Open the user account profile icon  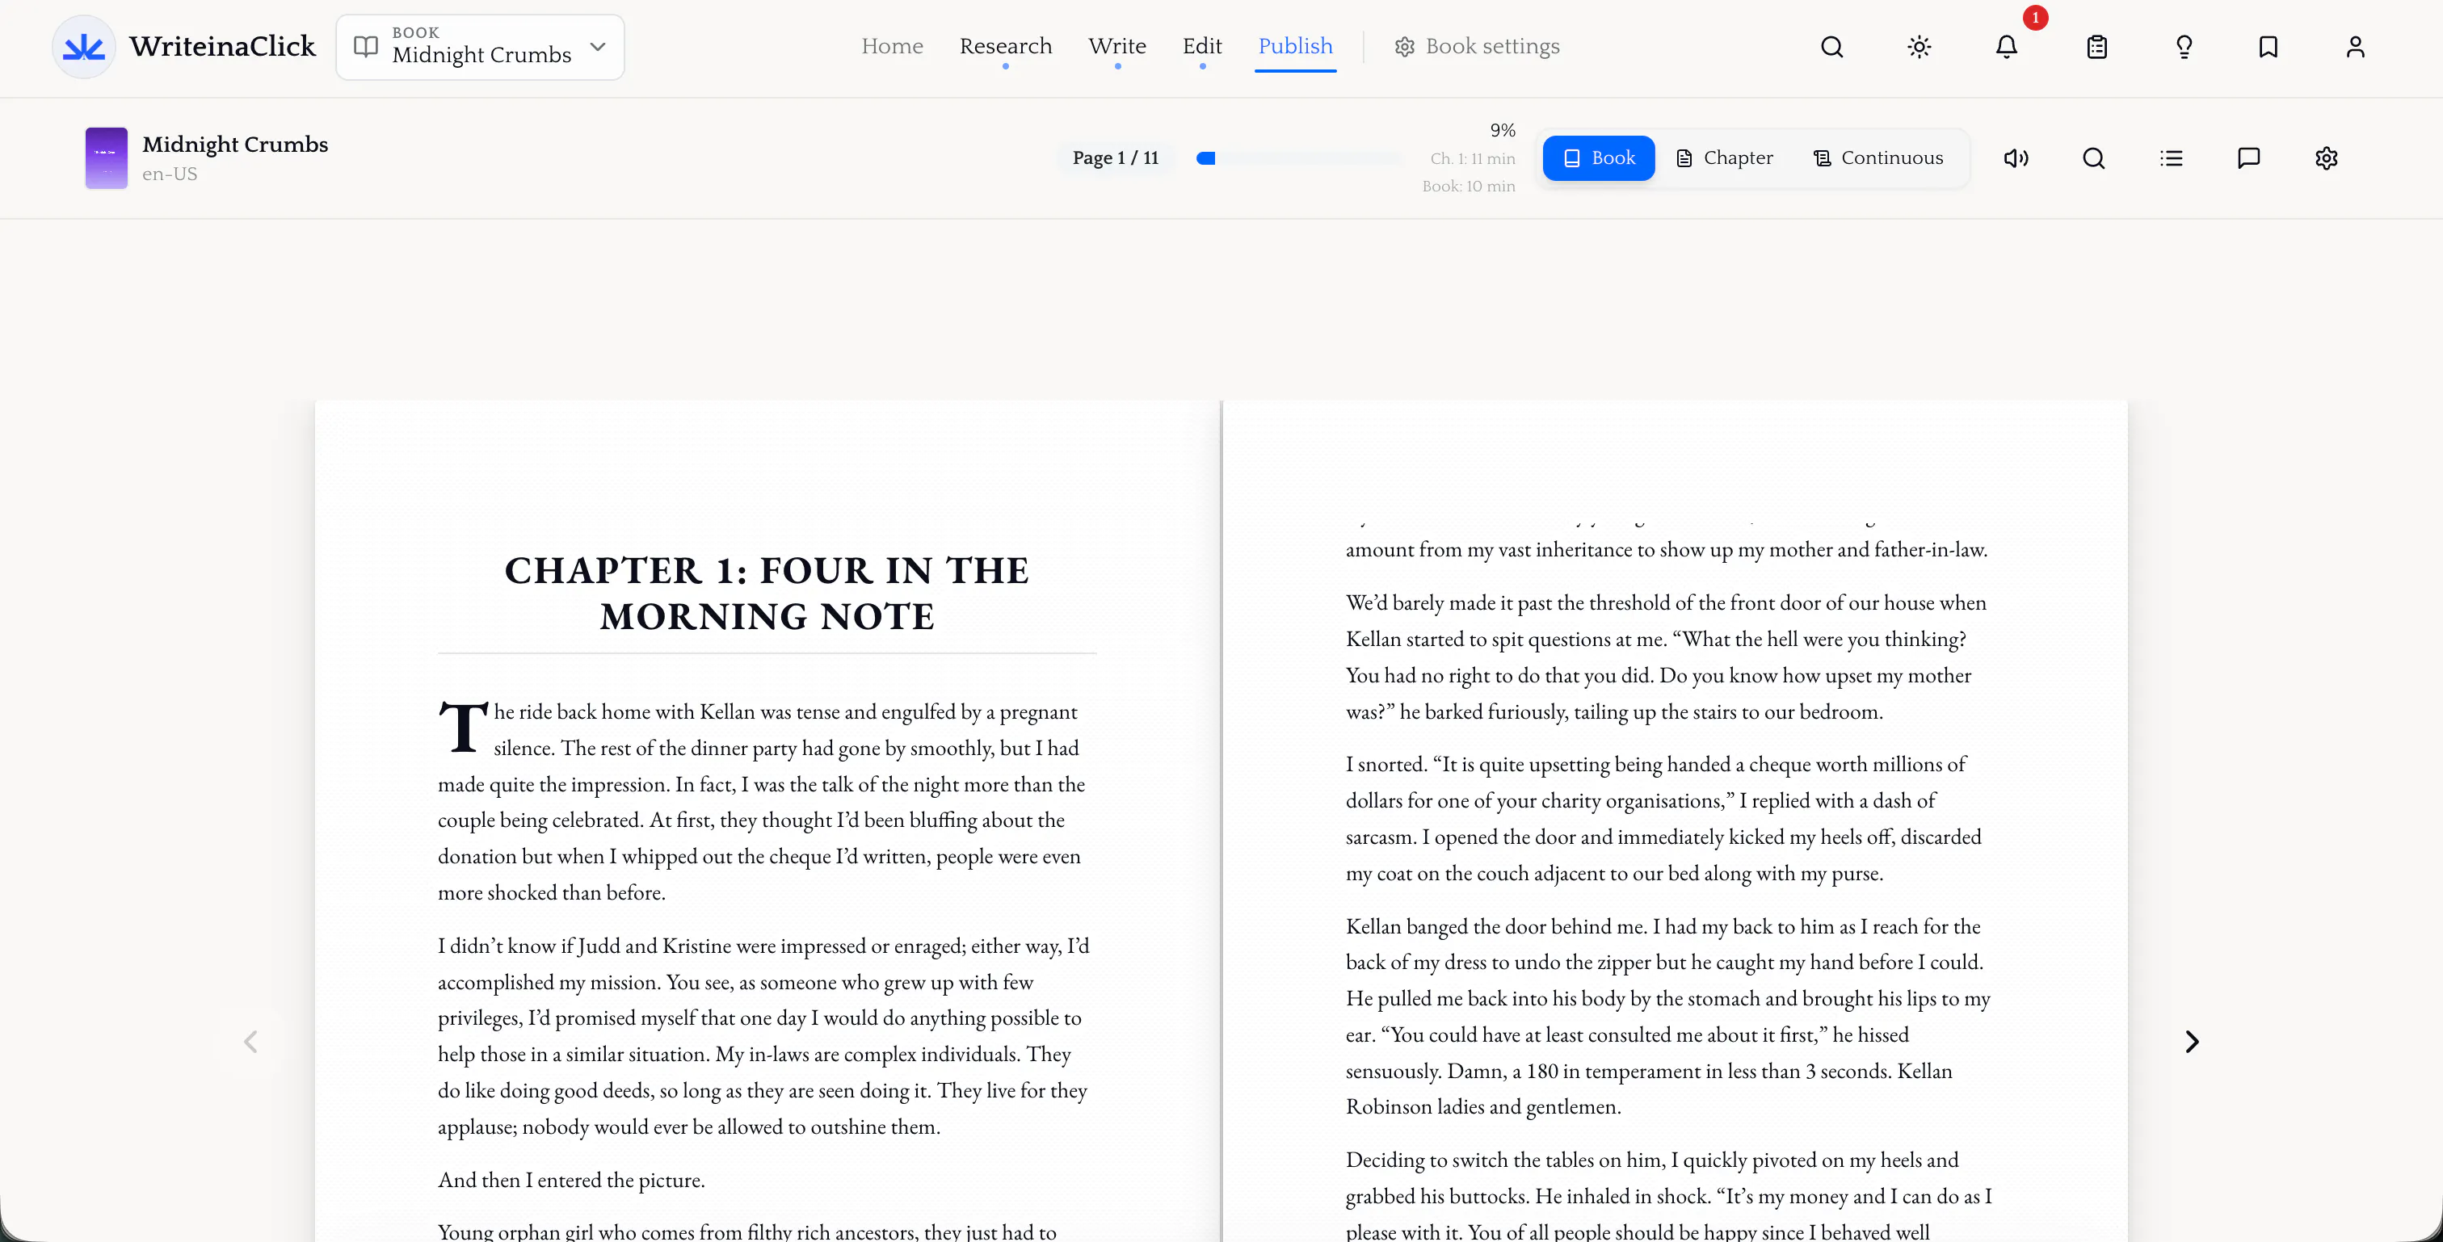[2355, 47]
